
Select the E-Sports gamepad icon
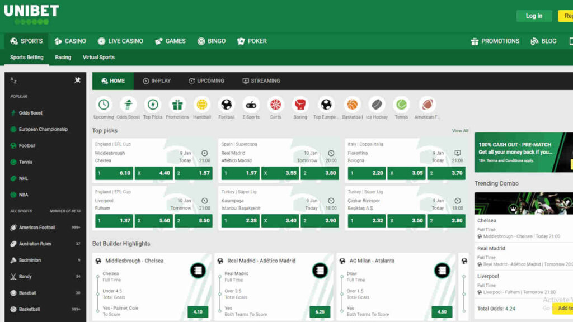pos(251,105)
